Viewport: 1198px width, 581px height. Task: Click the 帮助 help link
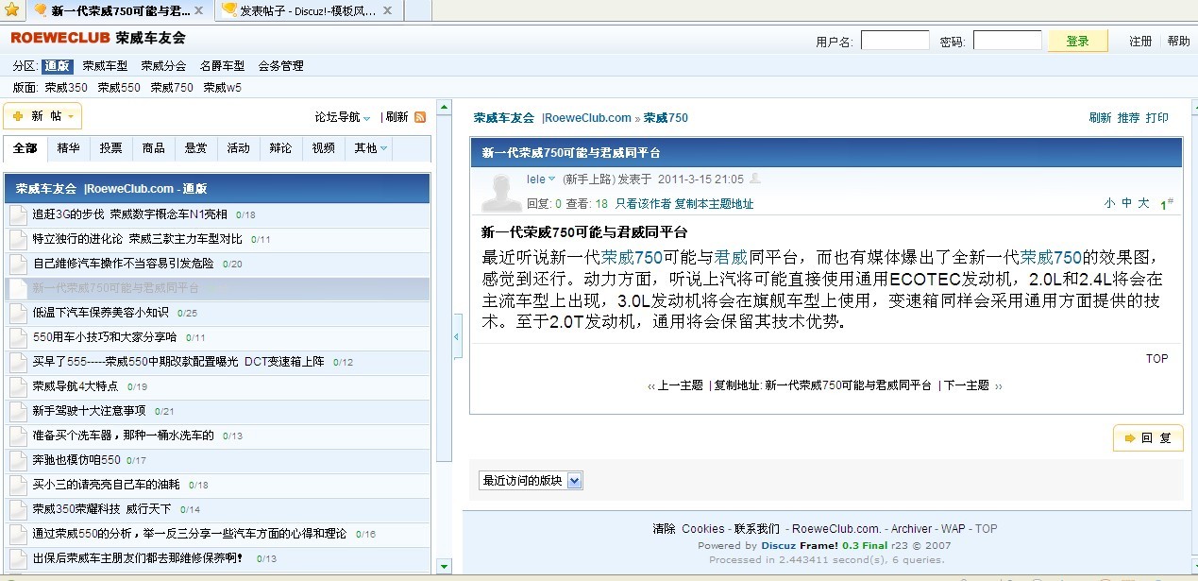[1178, 42]
